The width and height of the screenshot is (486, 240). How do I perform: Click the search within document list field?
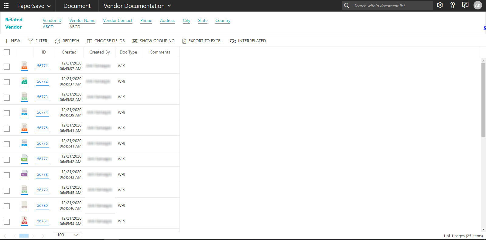[x=391, y=6]
